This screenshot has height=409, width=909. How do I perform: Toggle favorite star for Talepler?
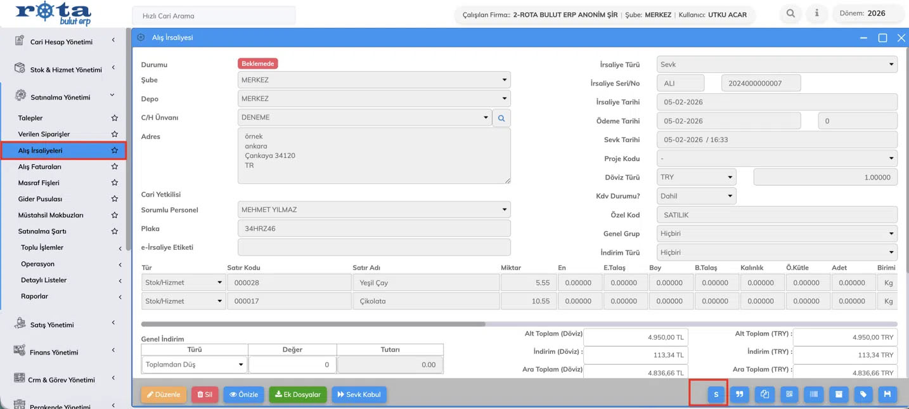(x=114, y=118)
